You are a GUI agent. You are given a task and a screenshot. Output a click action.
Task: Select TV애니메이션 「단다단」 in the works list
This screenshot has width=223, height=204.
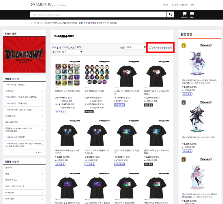(x=24, y=85)
